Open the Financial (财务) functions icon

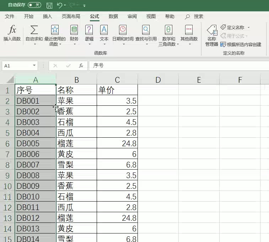(74, 30)
